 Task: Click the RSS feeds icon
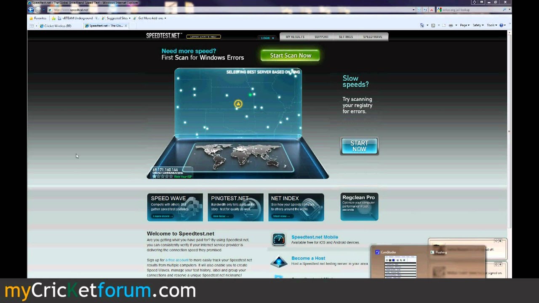[x=433, y=25]
